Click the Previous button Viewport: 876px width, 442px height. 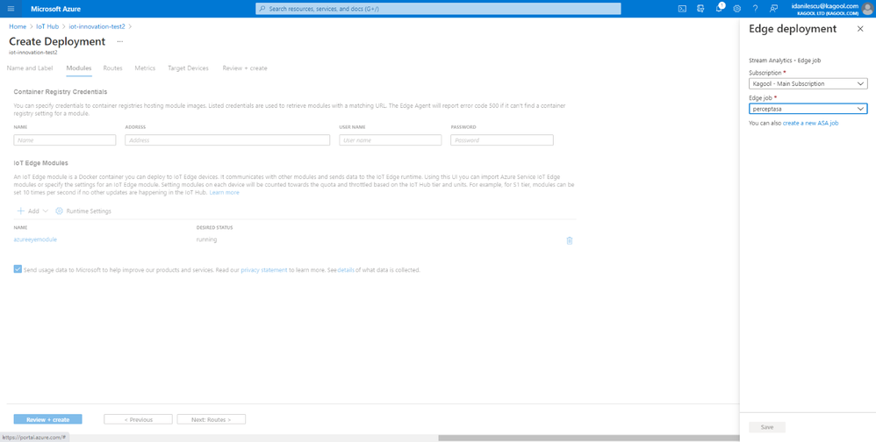[x=138, y=419]
